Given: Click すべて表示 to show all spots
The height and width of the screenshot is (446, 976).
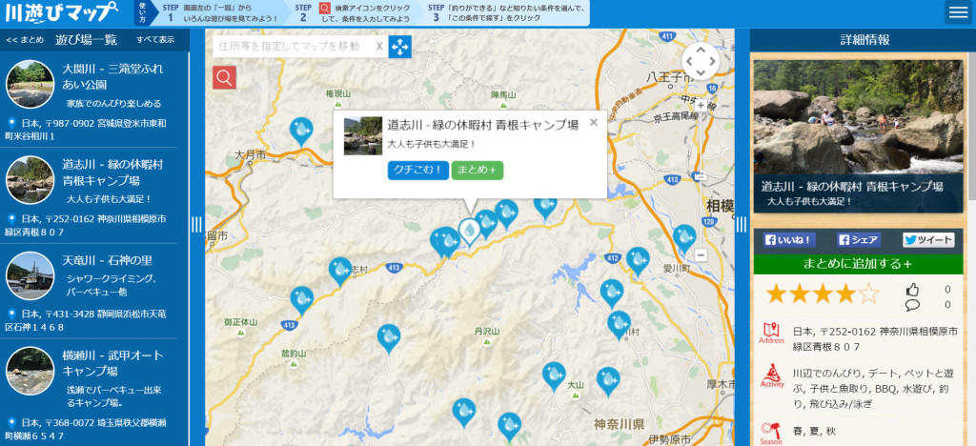Looking at the screenshot, I should [x=155, y=40].
